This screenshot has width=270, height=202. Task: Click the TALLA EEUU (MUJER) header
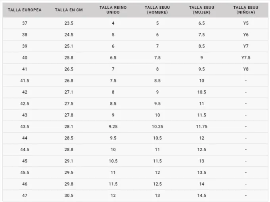[202, 10]
